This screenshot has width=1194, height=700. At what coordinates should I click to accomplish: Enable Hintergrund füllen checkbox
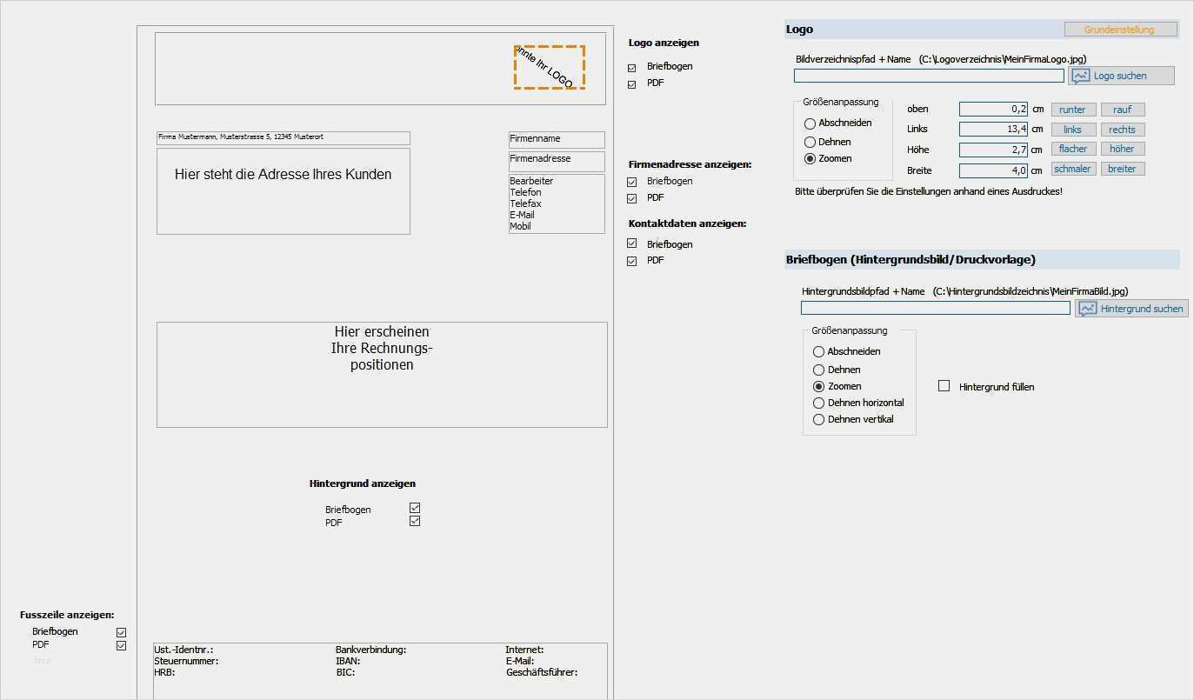944,386
